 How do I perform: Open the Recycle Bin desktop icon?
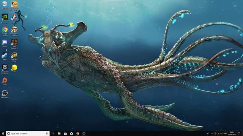[5, 5]
